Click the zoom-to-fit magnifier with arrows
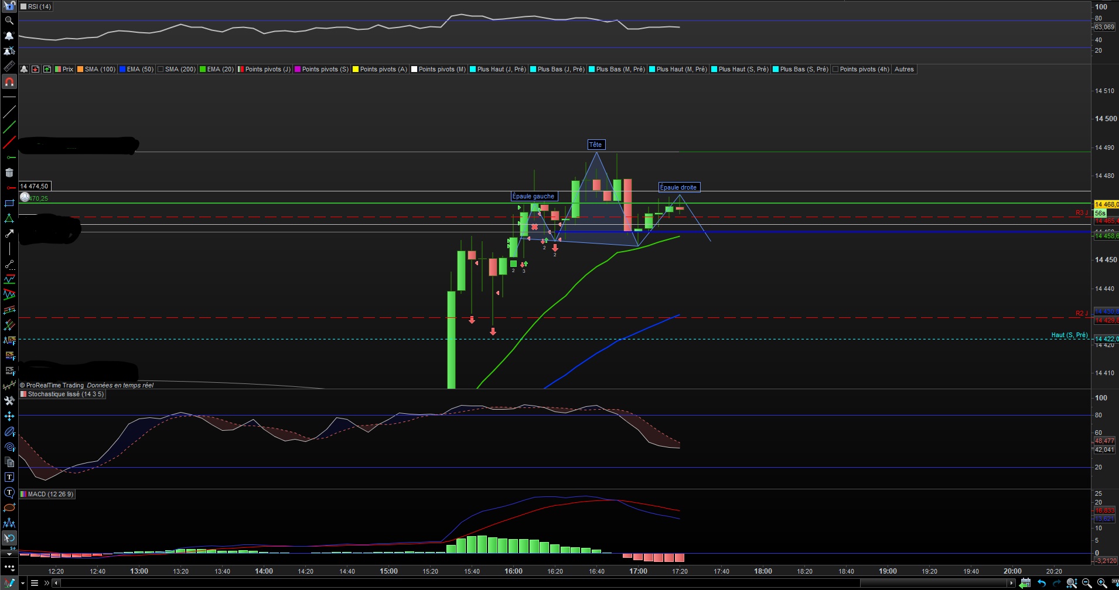1119x590 pixels. [x=1072, y=583]
